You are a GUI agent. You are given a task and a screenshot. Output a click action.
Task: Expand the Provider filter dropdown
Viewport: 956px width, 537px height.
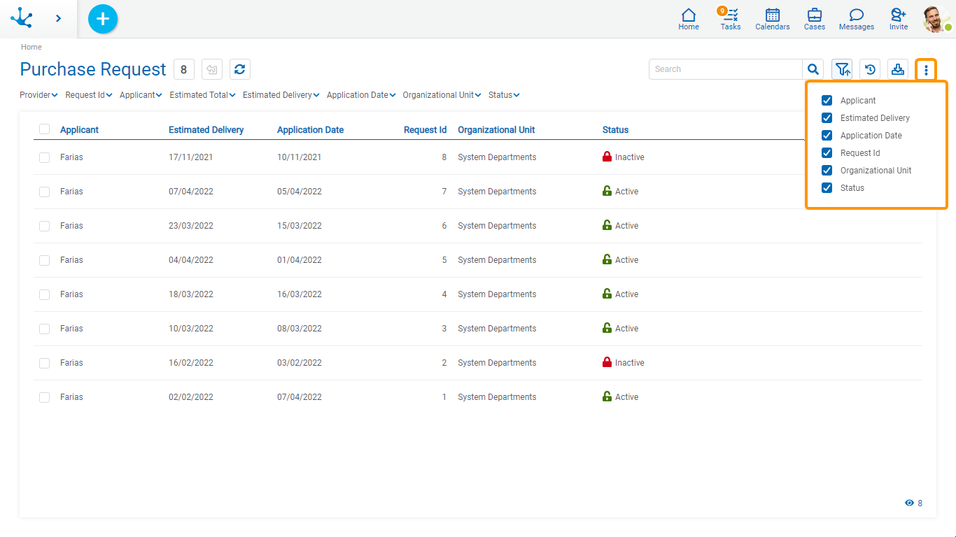coord(38,95)
